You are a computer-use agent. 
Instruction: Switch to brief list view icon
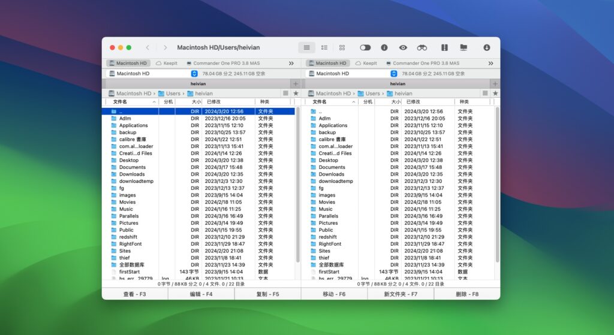[x=324, y=47]
